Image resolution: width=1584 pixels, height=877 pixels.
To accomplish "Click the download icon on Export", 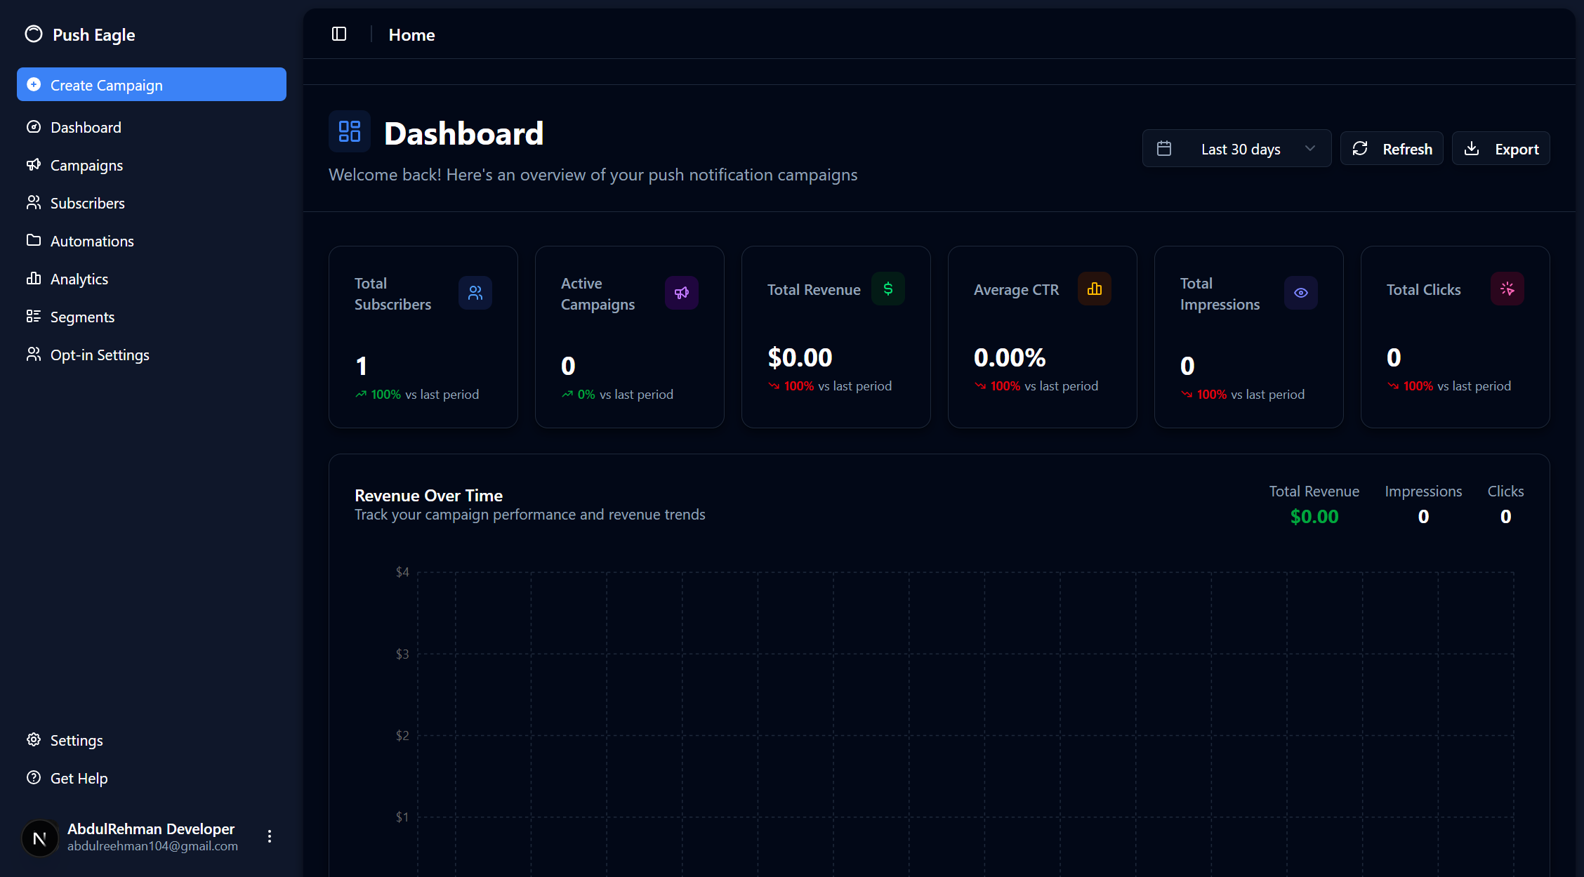I will pyautogui.click(x=1472, y=148).
